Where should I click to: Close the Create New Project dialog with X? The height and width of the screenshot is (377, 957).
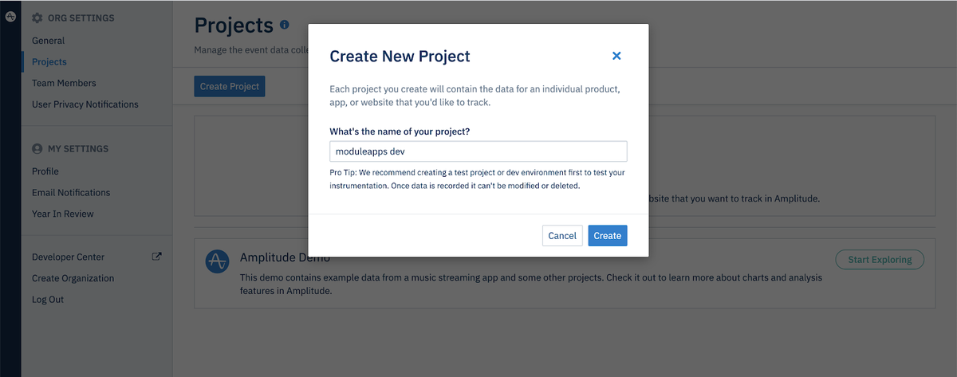click(616, 56)
